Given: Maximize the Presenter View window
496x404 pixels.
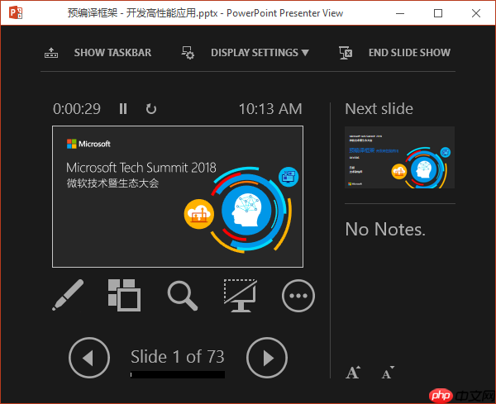Looking at the screenshot, I should pos(438,13).
